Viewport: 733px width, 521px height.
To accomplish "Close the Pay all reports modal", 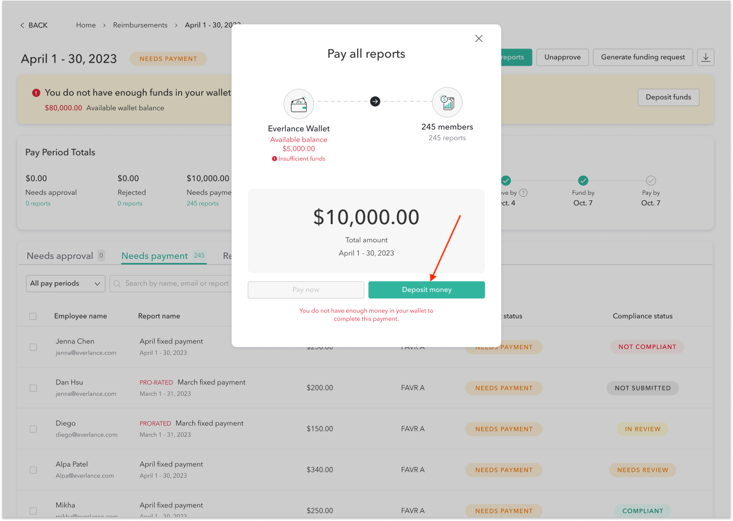I will [x=479, y=38].
